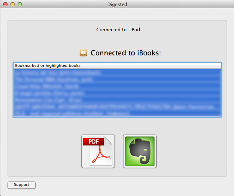Select the second book in the list
The image size is (234, 196).
coord(117,79)
